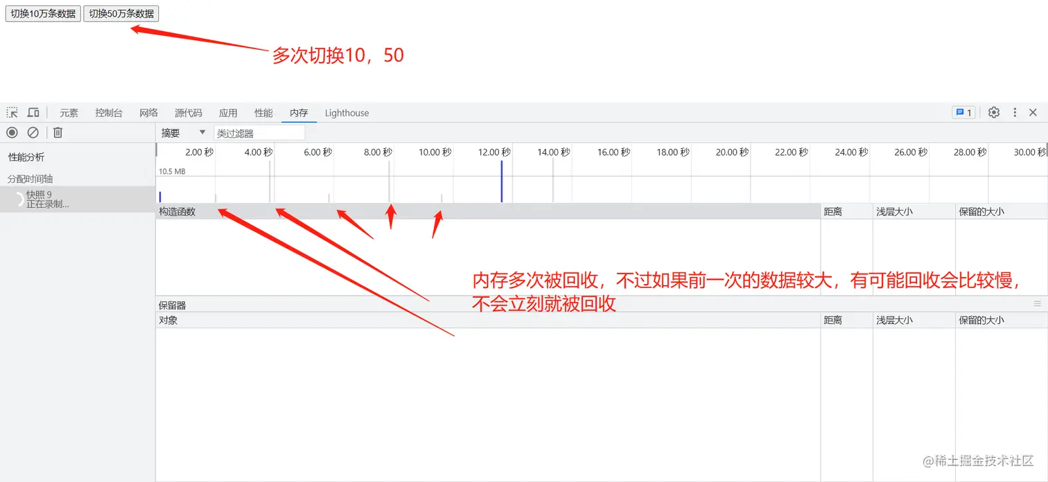Click the tall blue bar near 12.00 秒
This screenshot has width=1048, height=482.
(x=501, y=181)
